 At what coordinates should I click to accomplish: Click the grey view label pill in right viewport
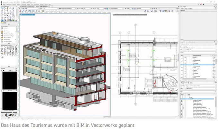[x=130, y=15]
